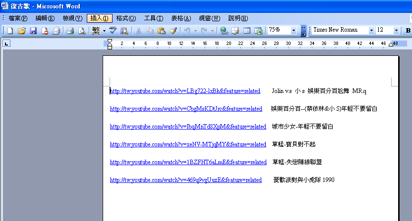Click the right indent marker on ruler
The height and width of the screenshot is (221, 412).
pyautogui.click(x=391, y=44)
